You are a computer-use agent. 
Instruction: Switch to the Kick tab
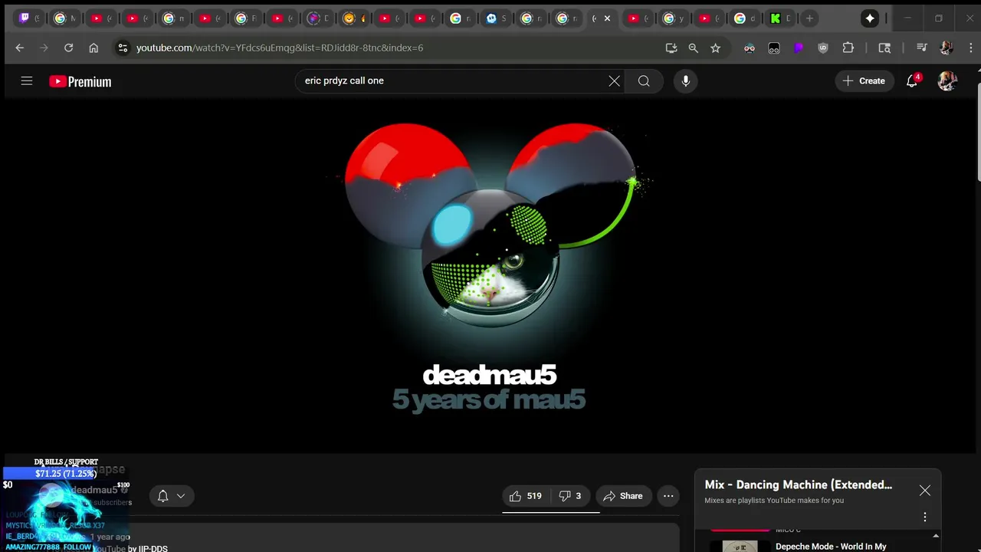click(x=780, y=18)
